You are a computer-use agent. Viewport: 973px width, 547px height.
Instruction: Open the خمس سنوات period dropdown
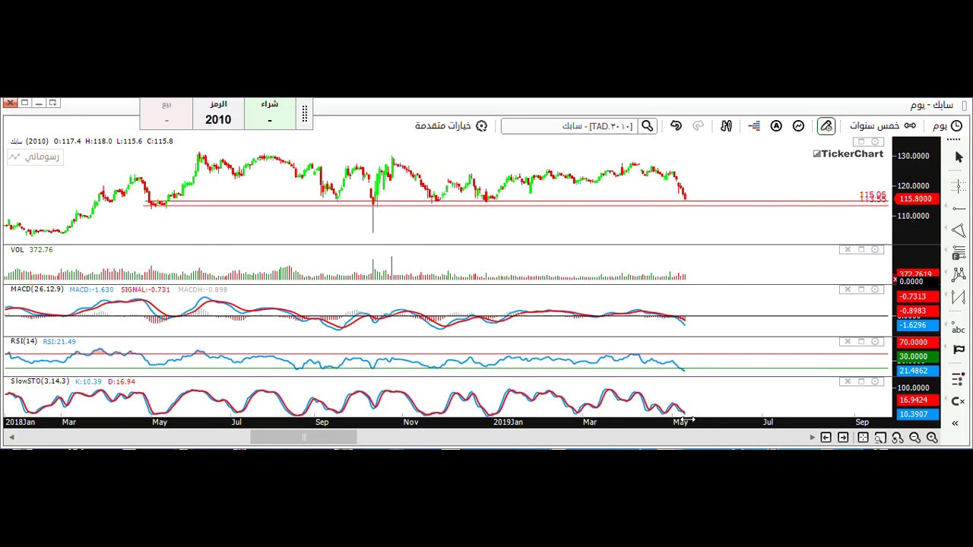click(883, 126)
